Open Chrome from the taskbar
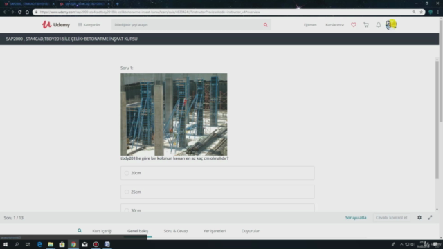Screen dimensions: 443x249 point(73,244)
